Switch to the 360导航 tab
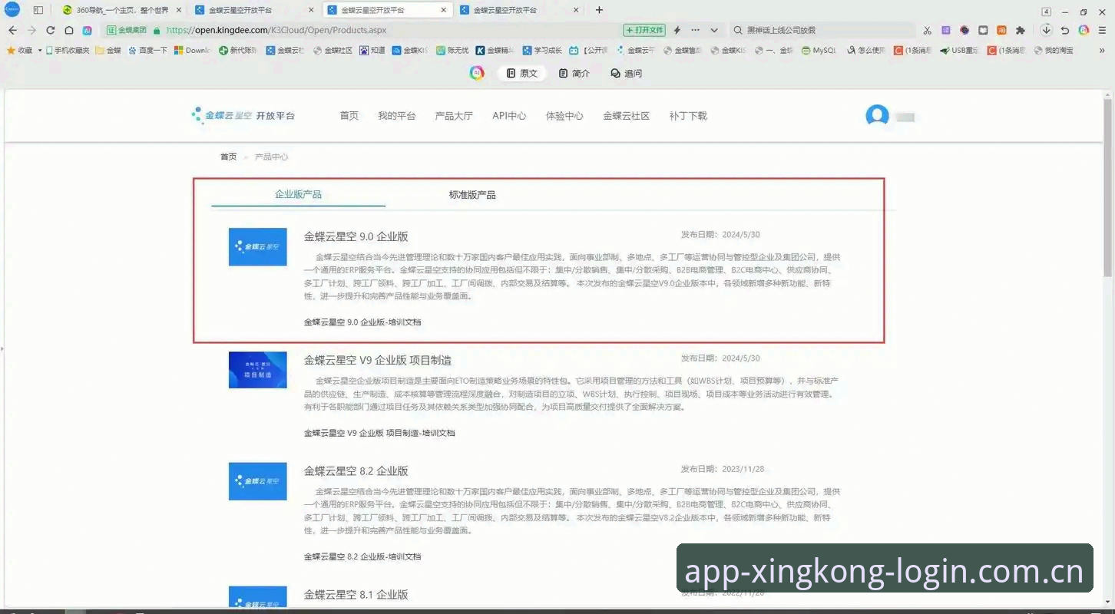Image resolution: width=1115 pixels, height=614 pixels. tap(121, 10)
